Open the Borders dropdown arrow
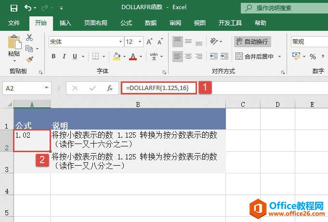This screenshot has height=222, width=328. 104,56
